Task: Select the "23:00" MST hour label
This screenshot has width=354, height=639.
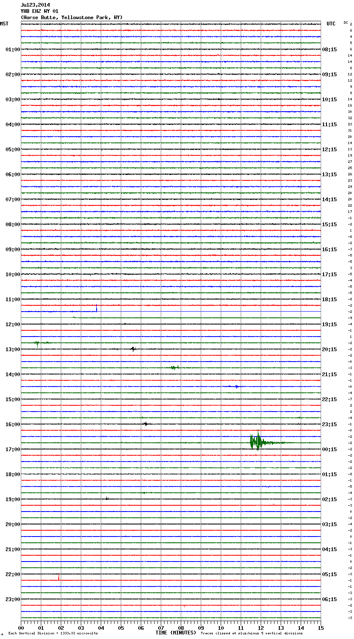Action: click(x=13, y=599)
